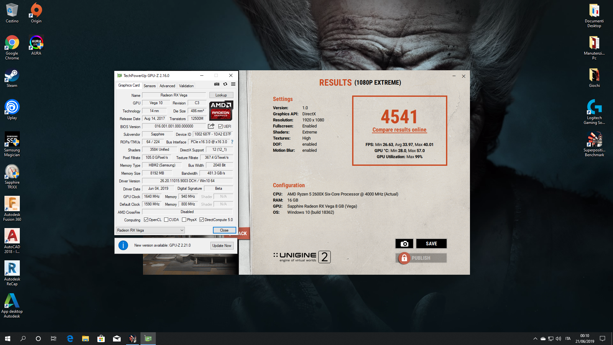
Task: Open Origin desktop shortcut
Action: 36,13
